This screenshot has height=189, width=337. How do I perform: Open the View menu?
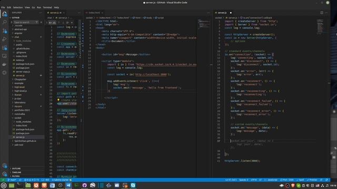point(27,7)
